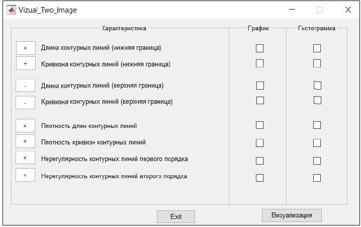This screenshot has width=361, height=227.
Task: Select Гистограмма checkbox for 'Нерегулярность контурных линий первого порядка'
Action: click(317, 161)
